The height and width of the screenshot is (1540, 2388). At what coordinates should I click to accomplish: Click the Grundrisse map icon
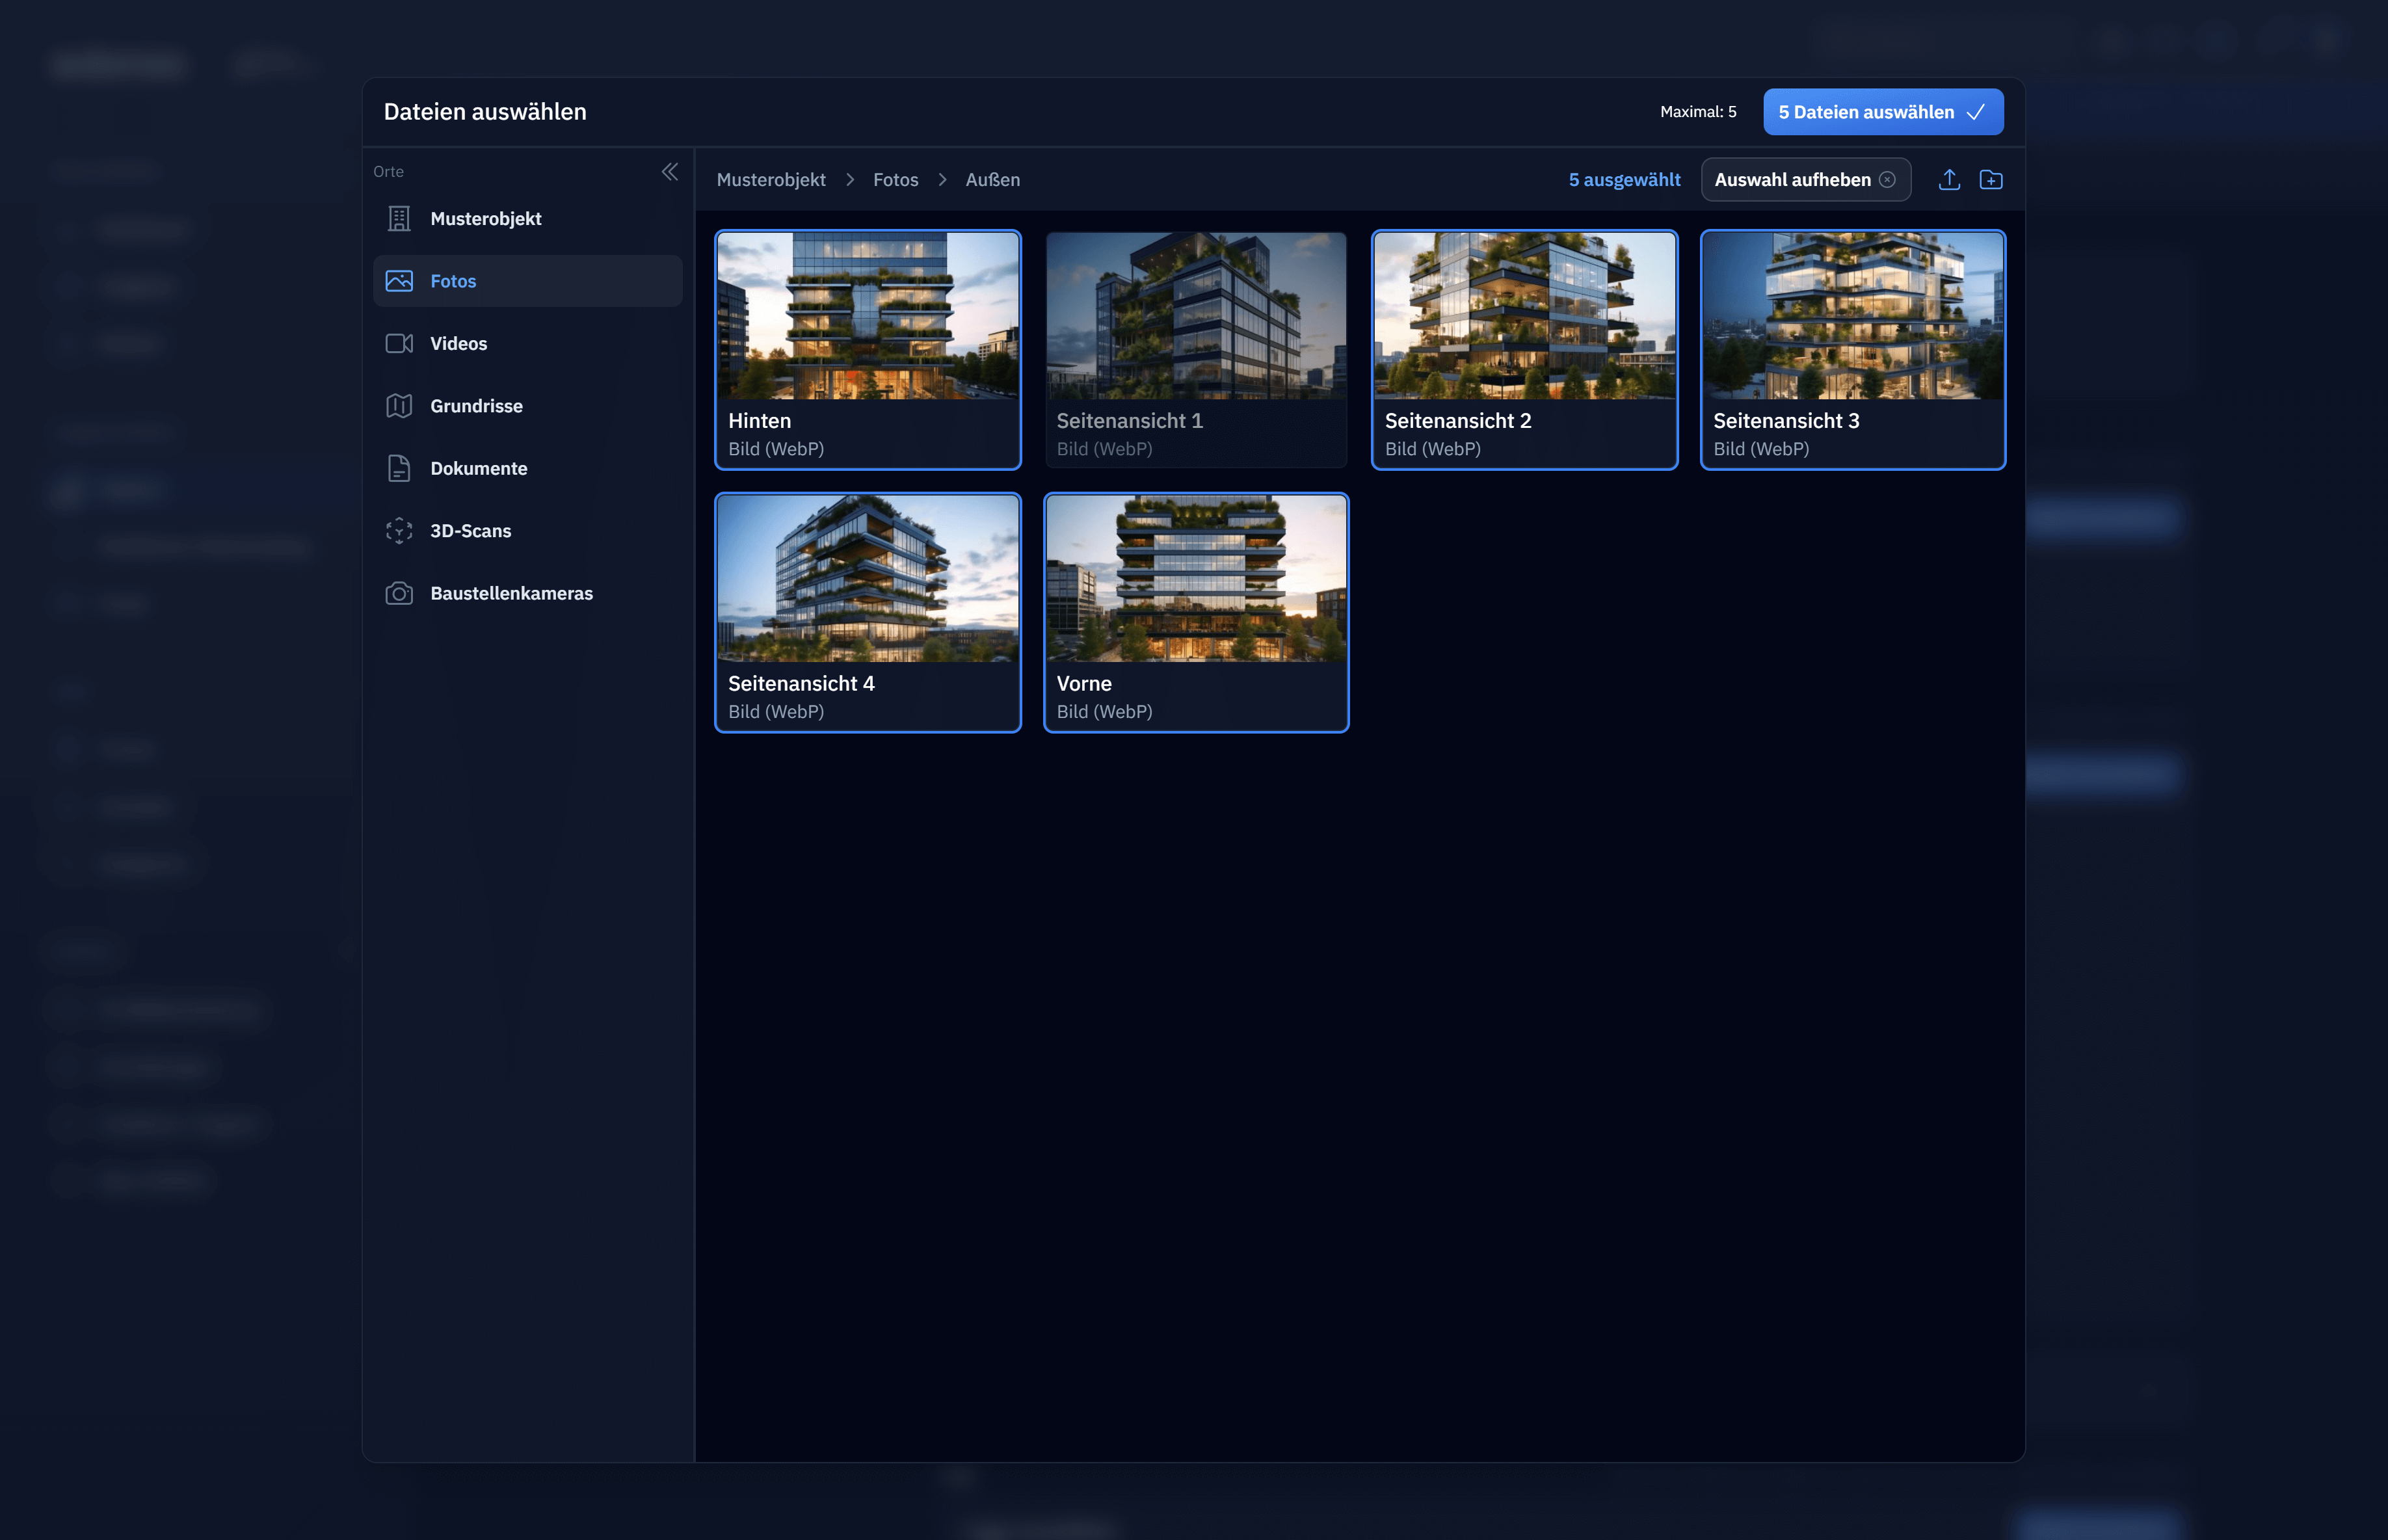point(399,406)
